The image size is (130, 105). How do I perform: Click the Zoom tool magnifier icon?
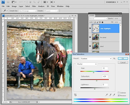click(x=34, y=2)
